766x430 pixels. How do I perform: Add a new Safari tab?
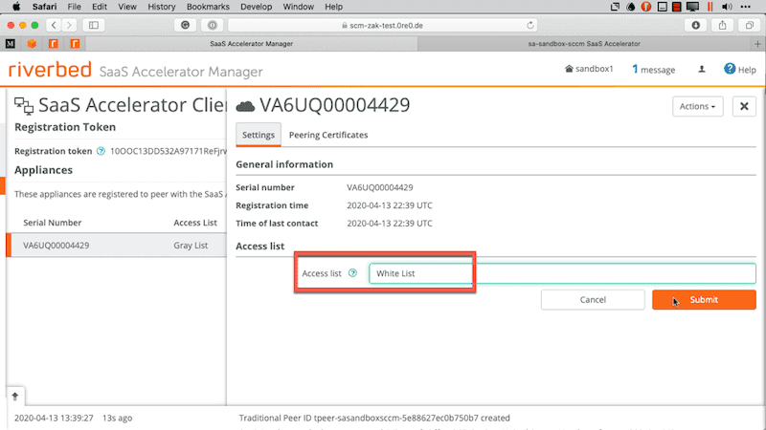(757, 44)
